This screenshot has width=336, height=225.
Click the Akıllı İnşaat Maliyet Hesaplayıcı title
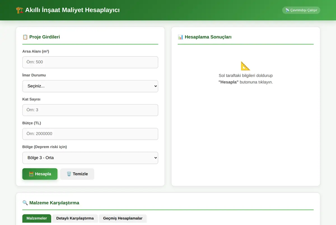click(73, 10)
